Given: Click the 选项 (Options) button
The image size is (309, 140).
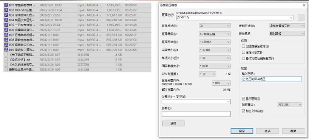Looking at the screenshot, I should (173, 123).
